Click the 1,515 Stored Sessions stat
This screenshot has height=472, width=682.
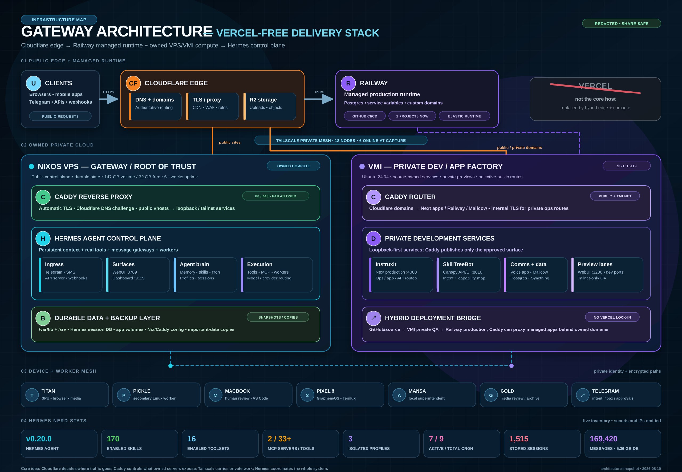pyautogui.click(x=542, y=443)
